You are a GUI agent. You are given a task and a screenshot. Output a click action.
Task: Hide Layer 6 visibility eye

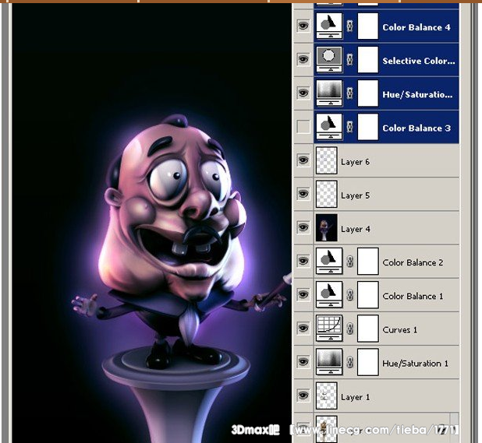tap(303, 160)
